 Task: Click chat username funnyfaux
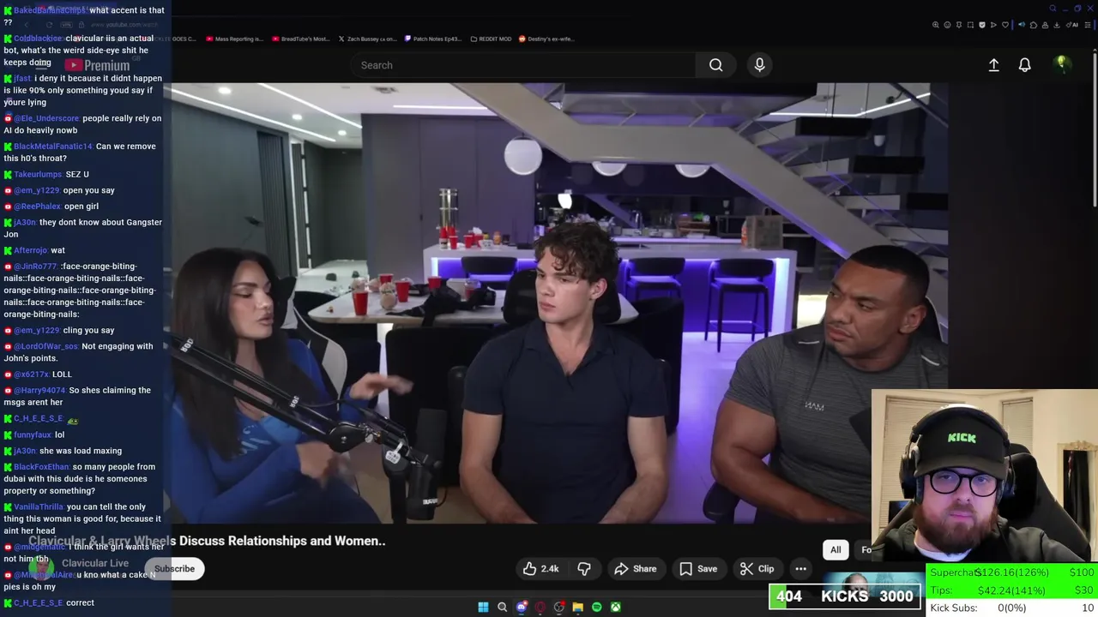33,435
